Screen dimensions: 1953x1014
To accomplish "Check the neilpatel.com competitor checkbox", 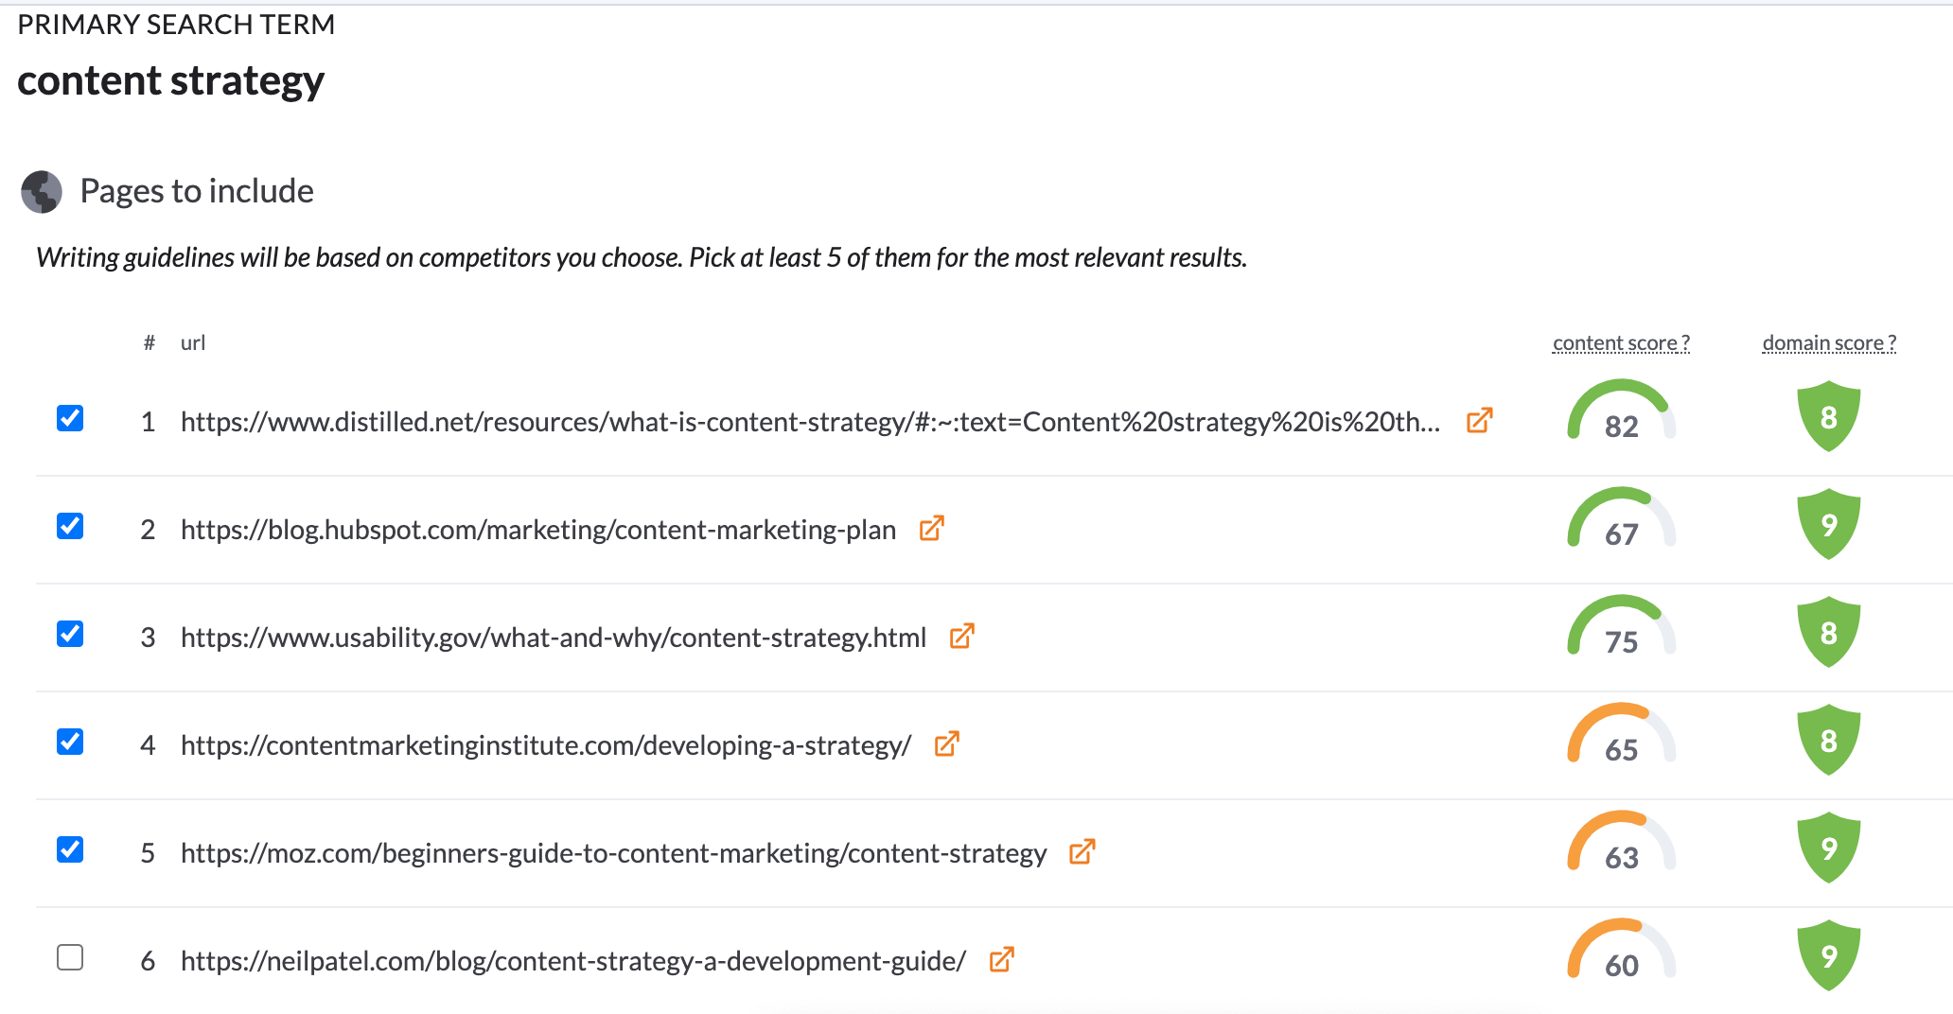I will 70,957.
